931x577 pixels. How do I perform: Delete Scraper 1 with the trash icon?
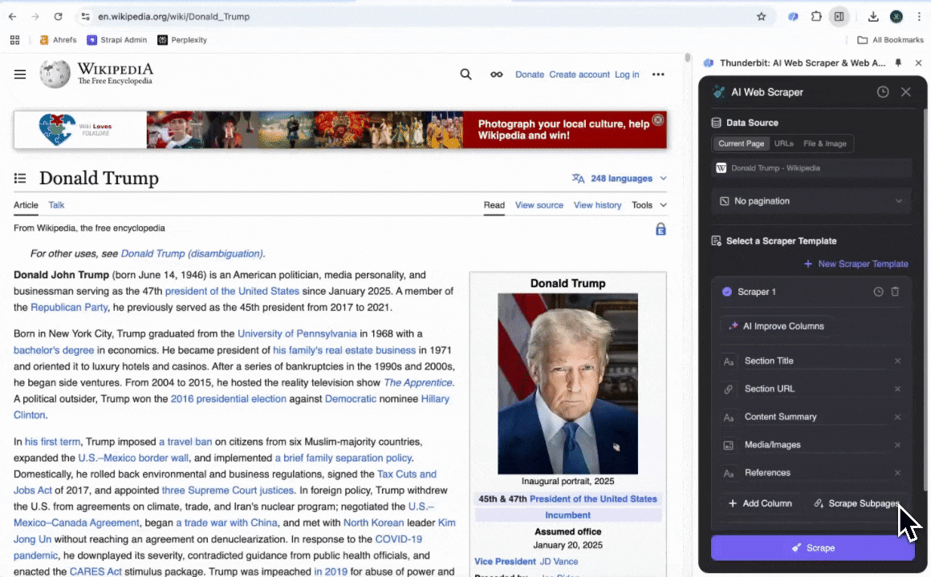(896, 292)
